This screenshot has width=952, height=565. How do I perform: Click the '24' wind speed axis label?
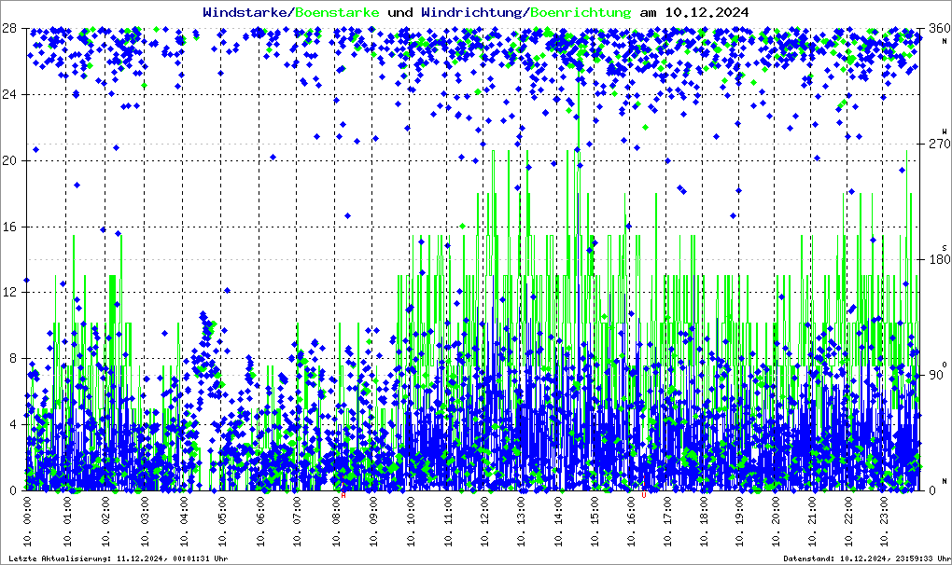8,94
